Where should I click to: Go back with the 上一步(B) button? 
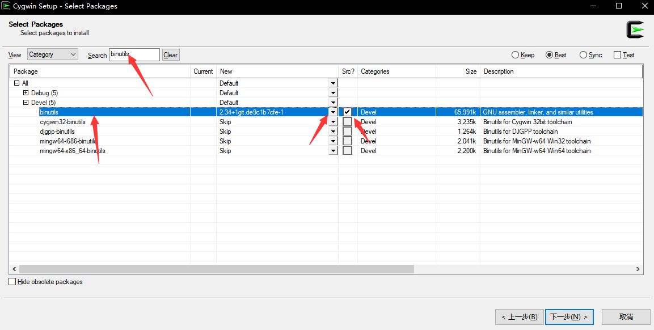coord(519,317)
